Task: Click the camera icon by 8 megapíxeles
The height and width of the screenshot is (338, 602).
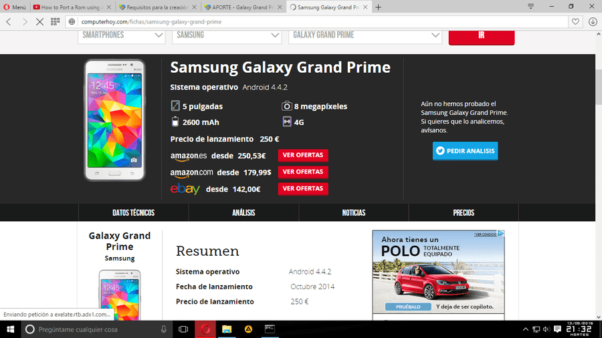Action: coord(287,106)
